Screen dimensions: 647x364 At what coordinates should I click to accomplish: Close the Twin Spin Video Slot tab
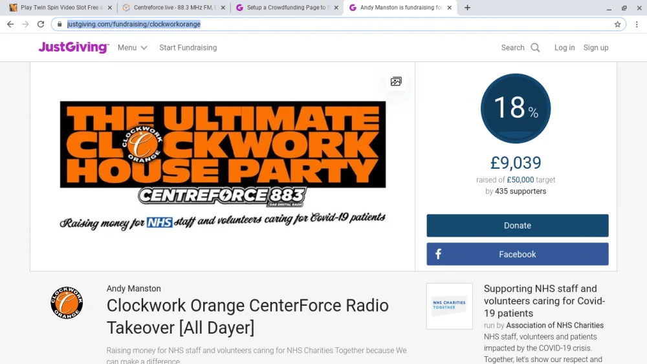pyautogui.click(x=110, y=7)
